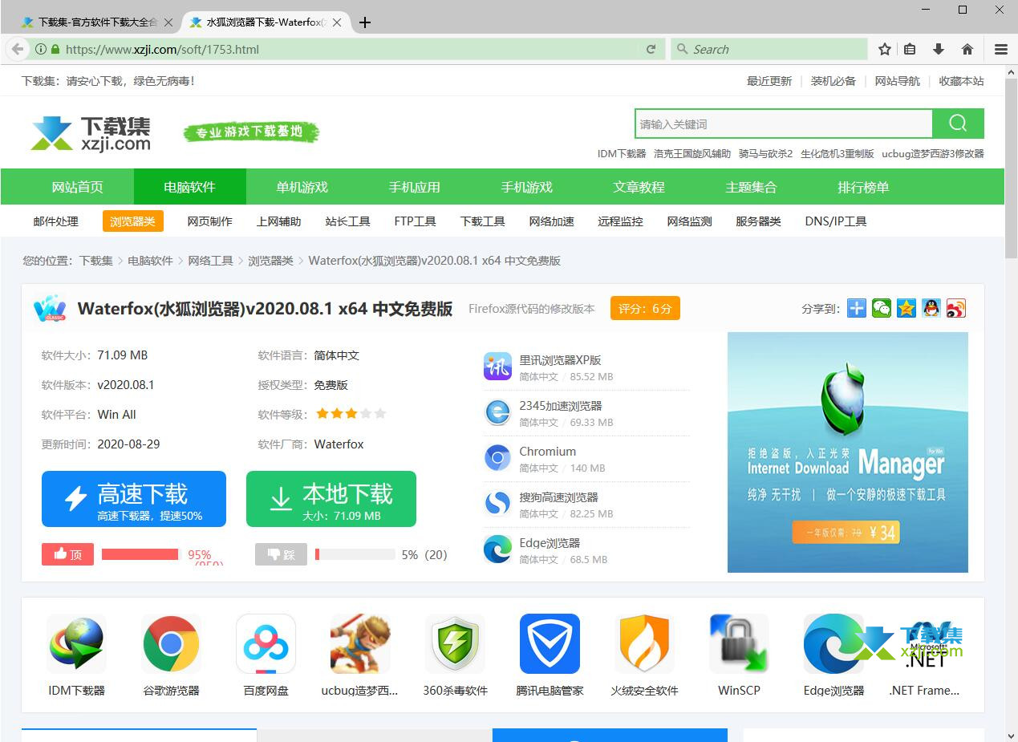
Task: Click the address bar URL
Action: click(x=162, y=49)
